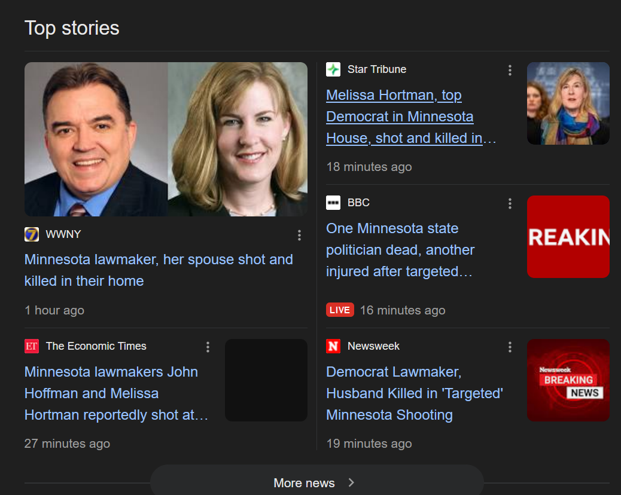This screenshot has height=495, width=621.
Task: Open more options for The Economic Times story
Action: pos(208,347)
